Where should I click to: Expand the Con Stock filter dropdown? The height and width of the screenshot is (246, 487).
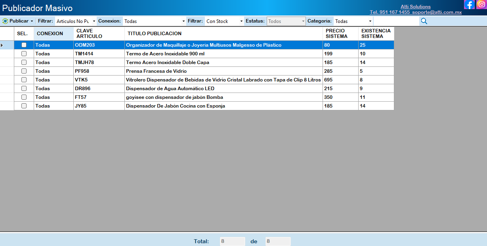(x=241, y=21)
